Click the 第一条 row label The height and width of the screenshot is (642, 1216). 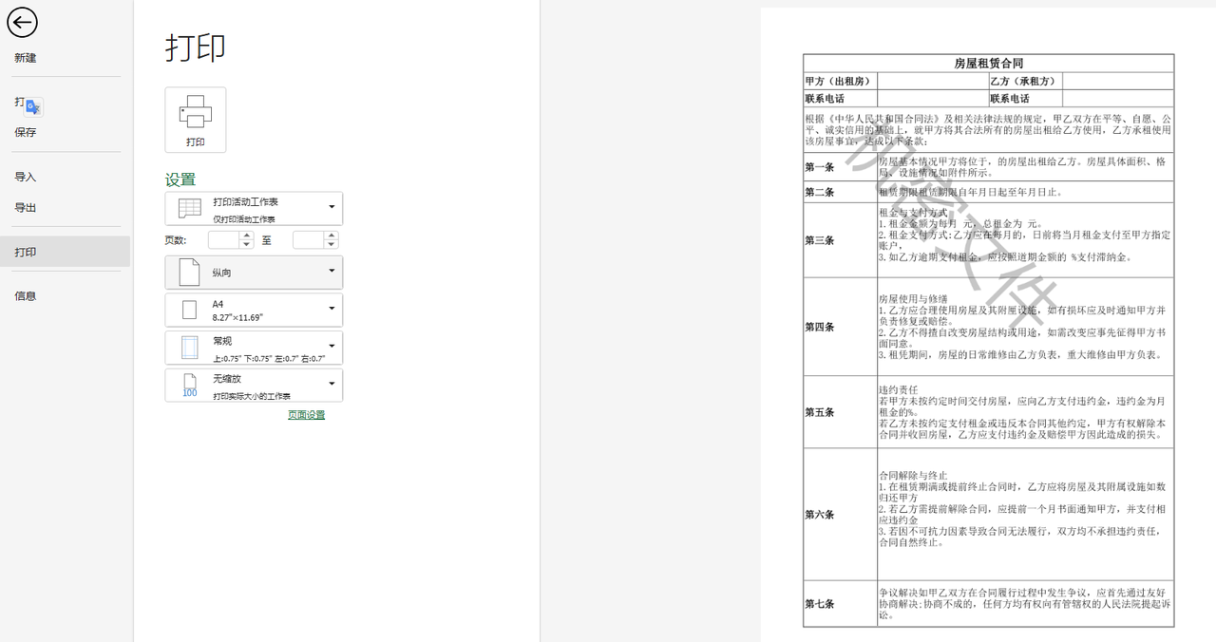[x=820, y=167]
